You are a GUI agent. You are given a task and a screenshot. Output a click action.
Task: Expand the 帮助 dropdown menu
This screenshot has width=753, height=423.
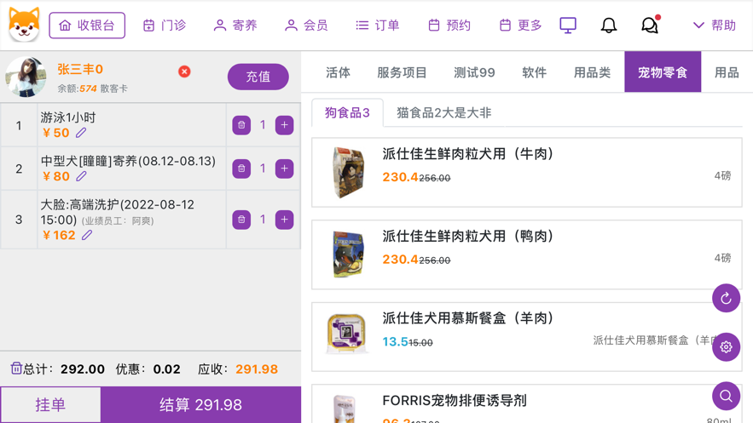pos(715,26)
